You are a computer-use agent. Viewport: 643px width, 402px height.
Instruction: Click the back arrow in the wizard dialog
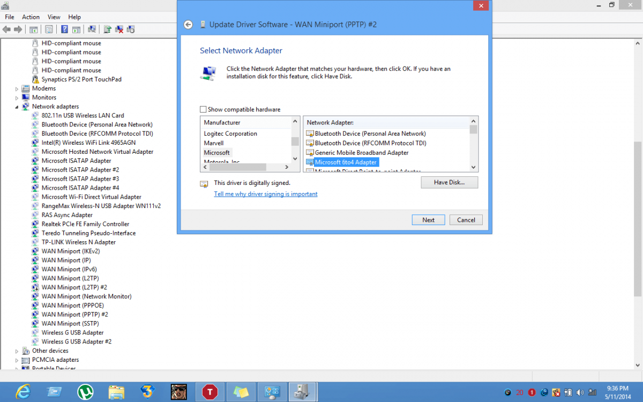pos(188,24)
